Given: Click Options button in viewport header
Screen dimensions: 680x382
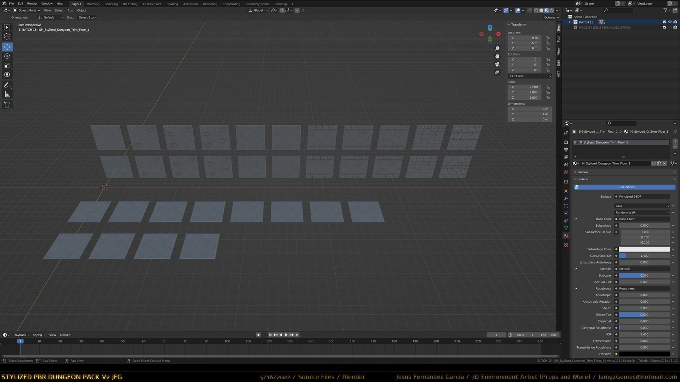Looking at the screenshot, I should [x=551, y=17].
